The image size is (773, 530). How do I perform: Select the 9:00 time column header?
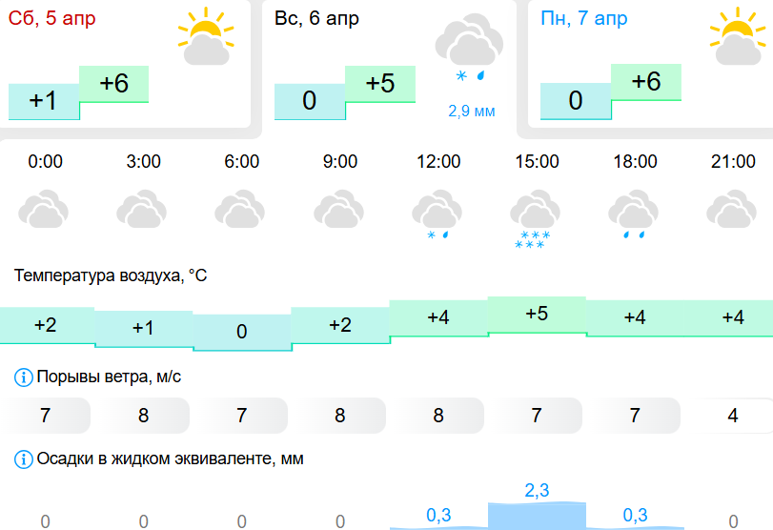340,161
